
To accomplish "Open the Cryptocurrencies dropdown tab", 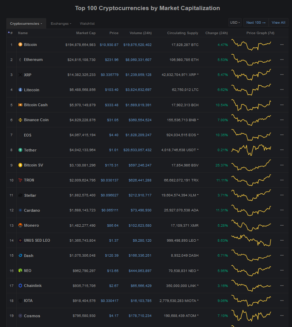I will 26,24.
